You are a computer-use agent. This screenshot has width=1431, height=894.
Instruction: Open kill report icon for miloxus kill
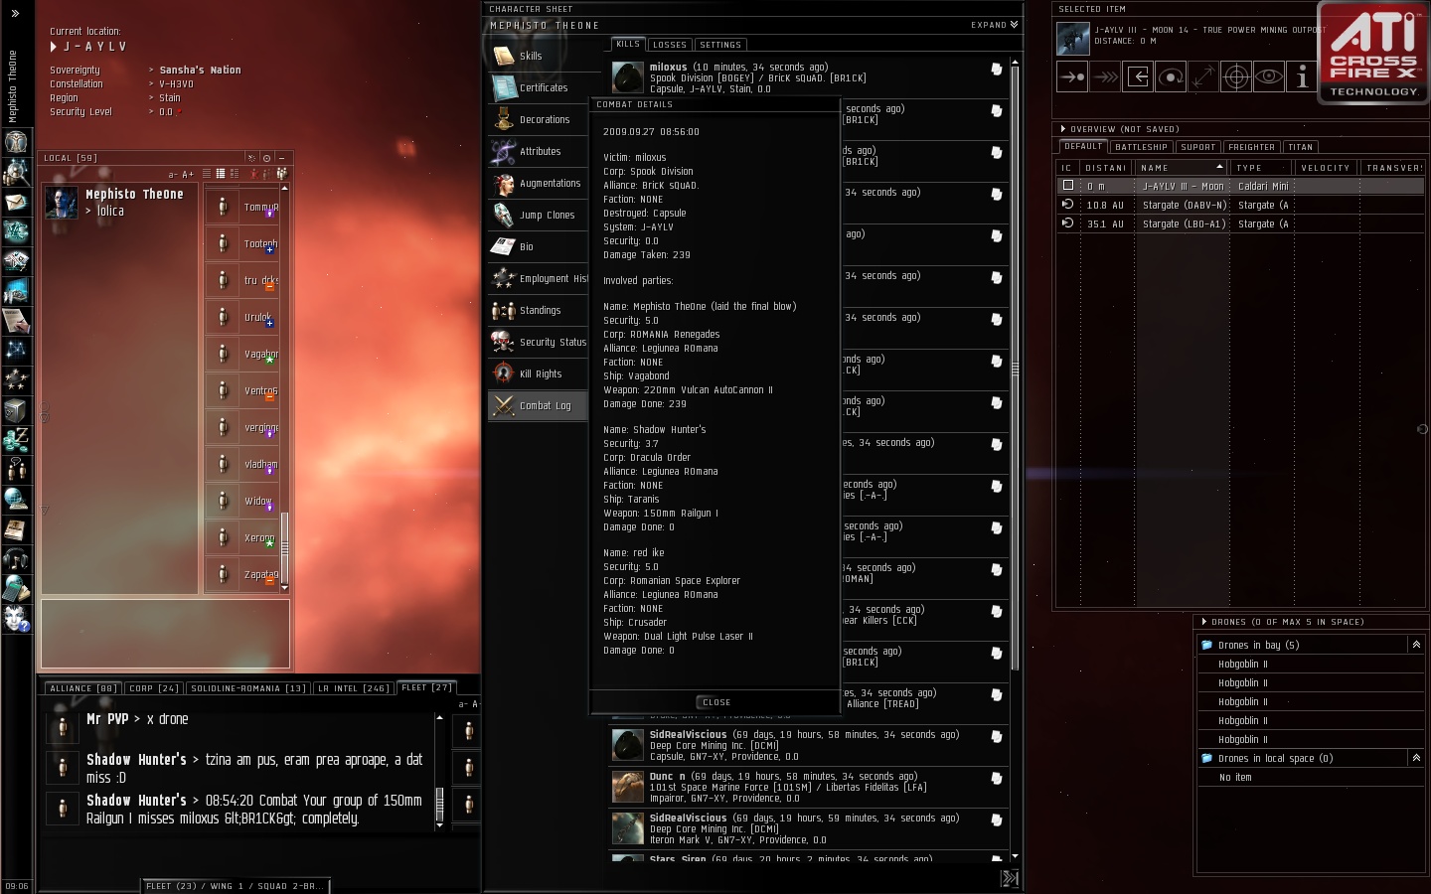click(x=996, y=69)
